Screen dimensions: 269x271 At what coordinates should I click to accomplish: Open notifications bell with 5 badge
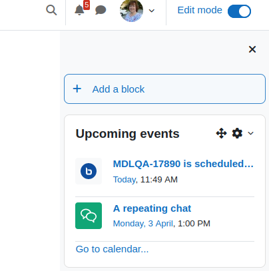click(79, 10)
